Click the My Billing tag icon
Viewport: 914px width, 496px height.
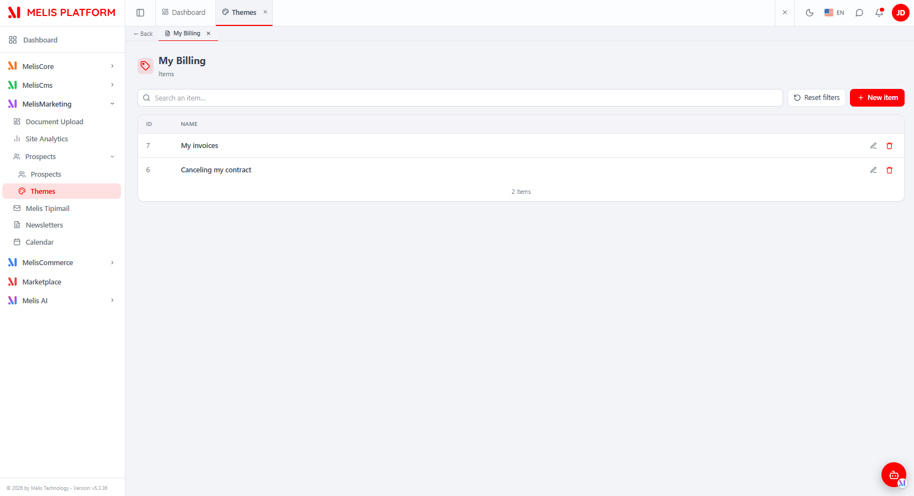(x=145, y=66)
